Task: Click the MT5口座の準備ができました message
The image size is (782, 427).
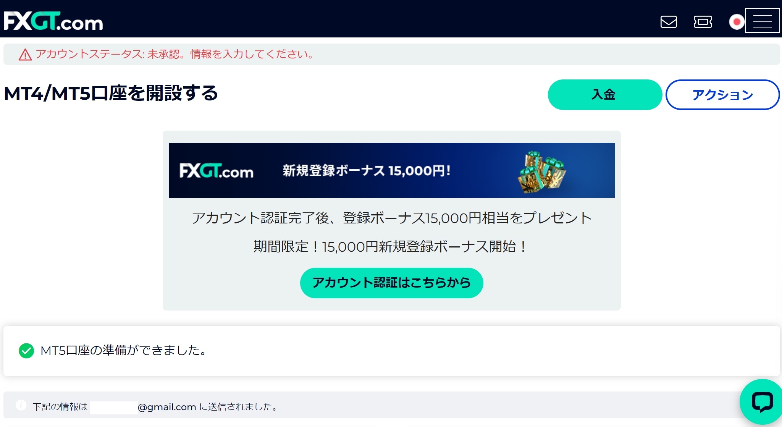Action: point(123,350)
